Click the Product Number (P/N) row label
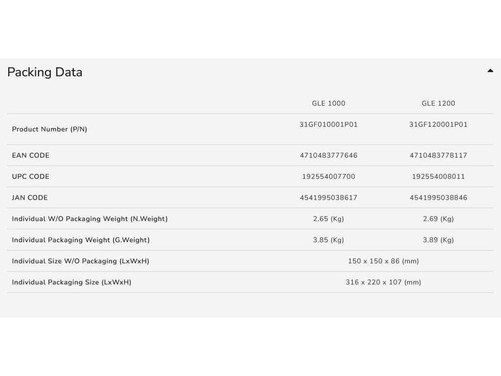Screen dimensions: 501x376 pyautogui.click(x=49, y=129)
